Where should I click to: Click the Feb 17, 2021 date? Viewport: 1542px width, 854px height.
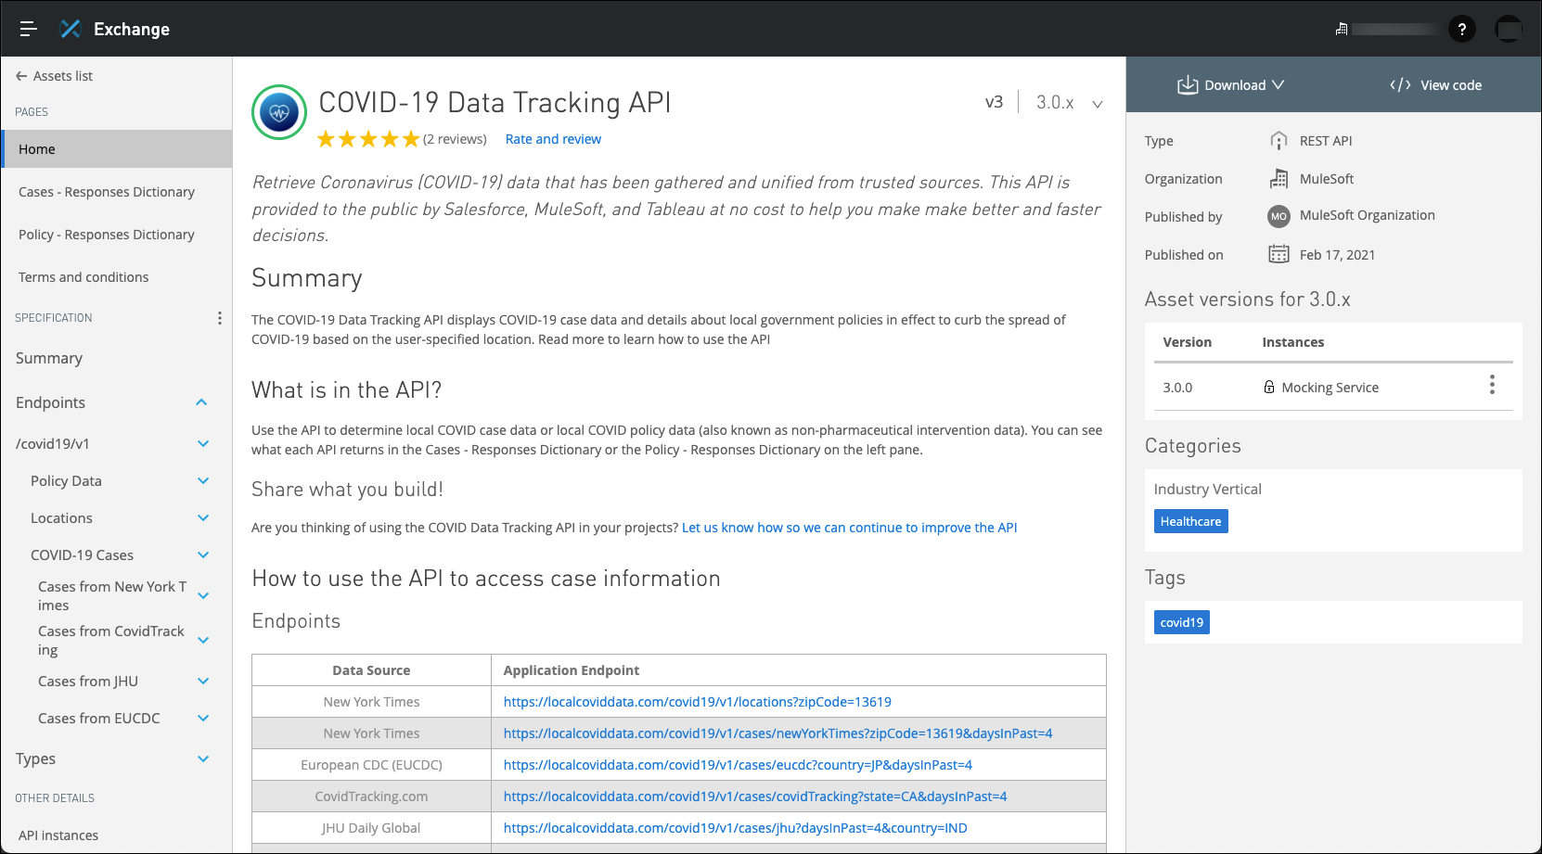click(x=1337, y=255)
